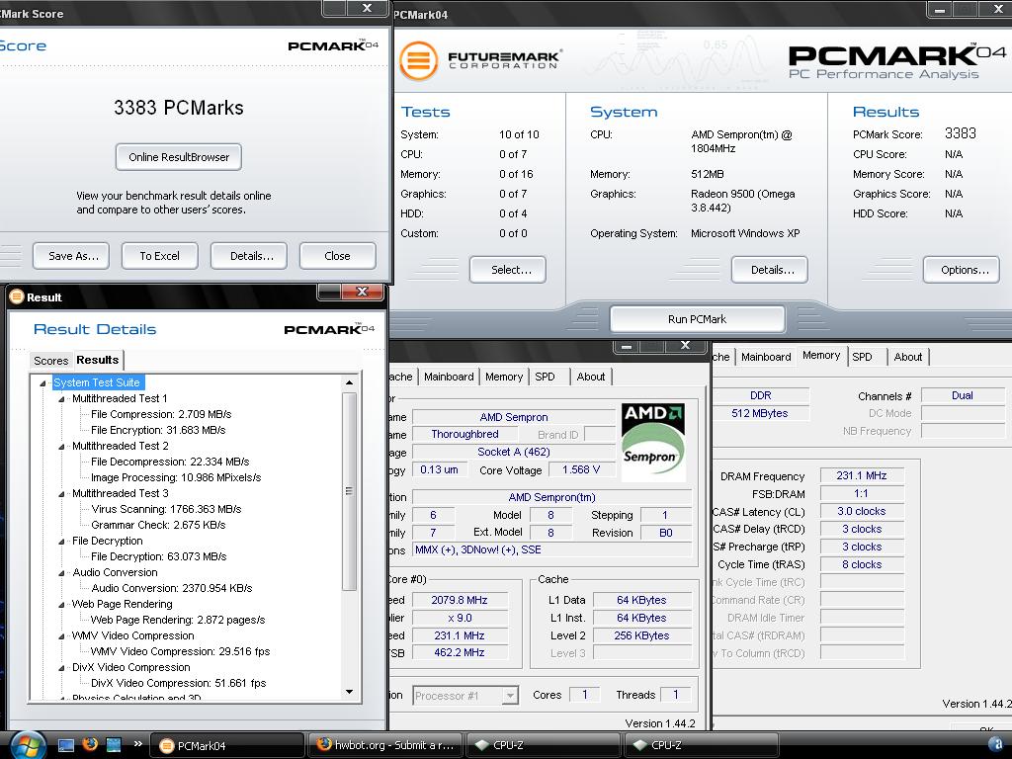The image size is (1012, 759).
Task: Click the 2079.8 MHz core speed field
Action: pyautogui.click(x=460, y=600)
